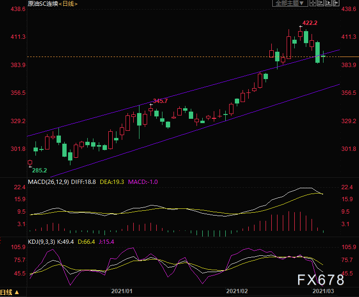Click the scroll-chart-forward axis icon
This screenshot has width=359, height=297.
328,3
